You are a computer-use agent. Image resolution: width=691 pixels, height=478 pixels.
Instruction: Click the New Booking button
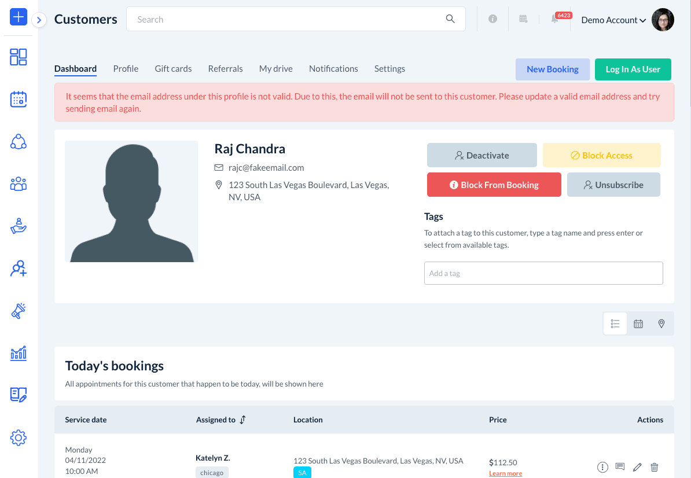(553, 69)
